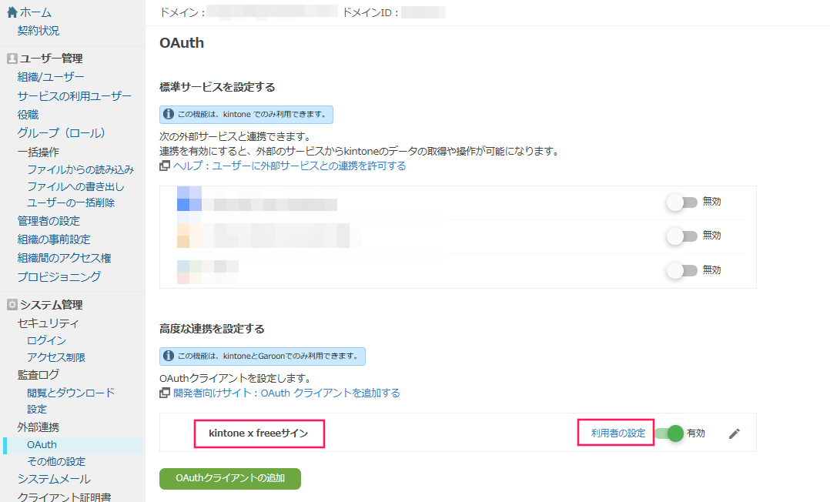Image resolution: width=830 pixels, height=502 pixels.
Task: Open クライアント証明書 in the sidebar
Action: pyautogui.click(x=64, y=497)
